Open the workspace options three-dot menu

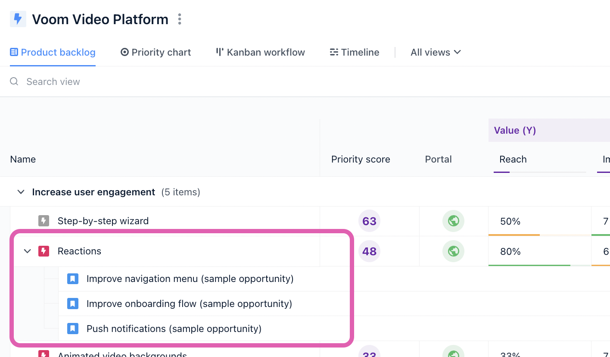[180, 19]
